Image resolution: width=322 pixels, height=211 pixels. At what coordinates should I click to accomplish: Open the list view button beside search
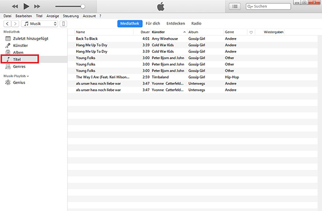(235, 6)
